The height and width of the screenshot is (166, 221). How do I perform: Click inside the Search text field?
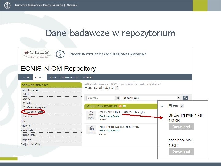tap(100, 98)
